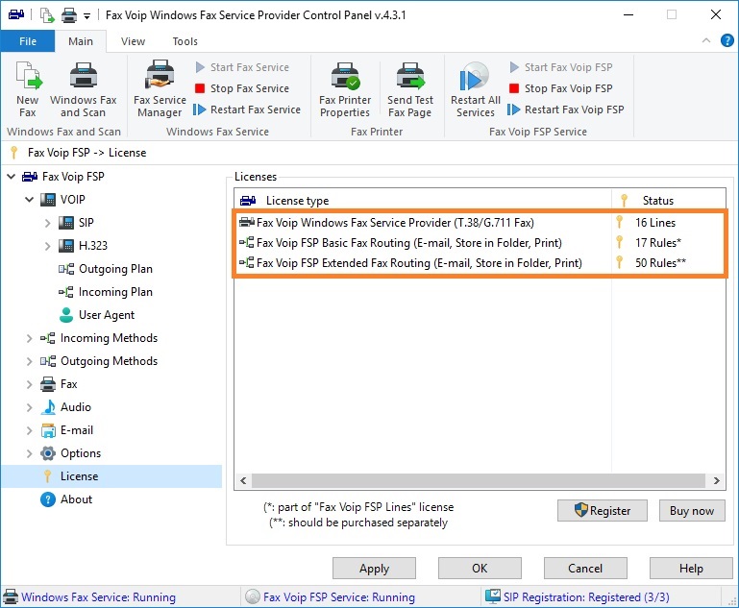Viewport: 739px width, 608px height.
Task: Select the Windows Fax Service Provider license row
Action: (x=480, y=223)
